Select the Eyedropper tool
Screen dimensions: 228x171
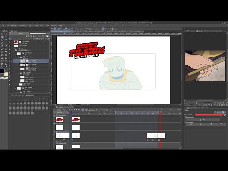(2, 43)
